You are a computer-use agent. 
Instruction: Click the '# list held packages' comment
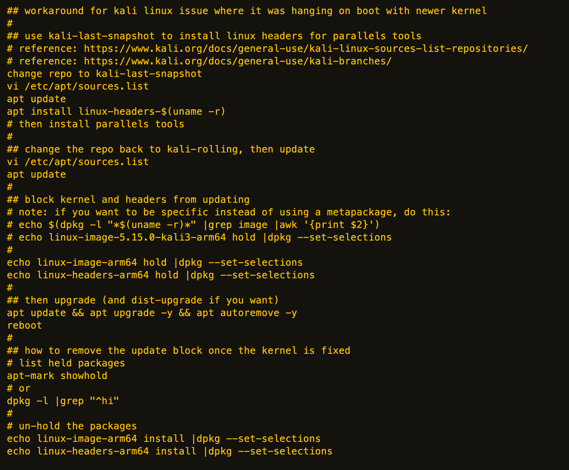[66, 363]
